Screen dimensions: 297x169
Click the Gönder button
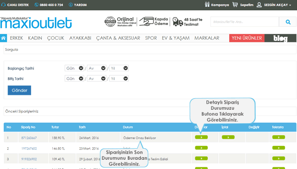(x=20, y=90)
